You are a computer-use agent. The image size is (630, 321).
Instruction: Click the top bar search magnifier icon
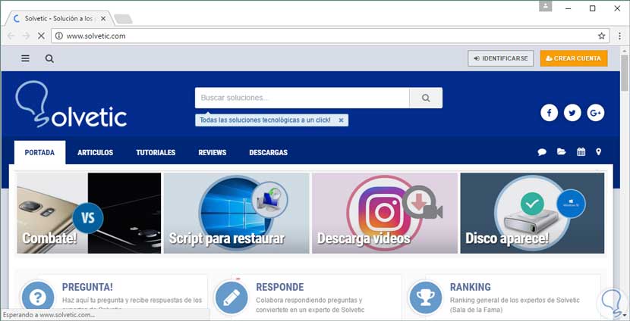[x=49, y=58]
